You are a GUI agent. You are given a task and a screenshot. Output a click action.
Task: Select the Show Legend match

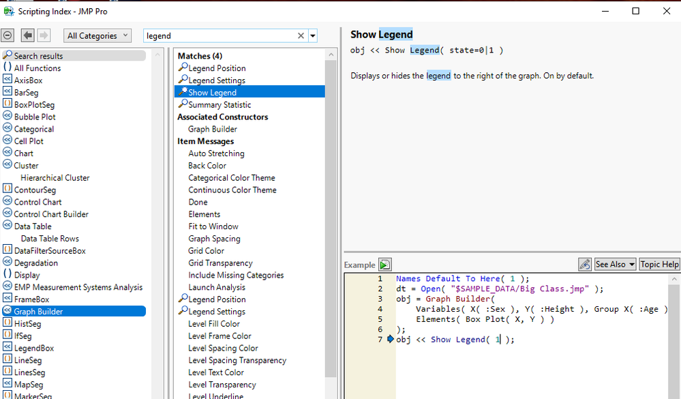coord(249,92)
